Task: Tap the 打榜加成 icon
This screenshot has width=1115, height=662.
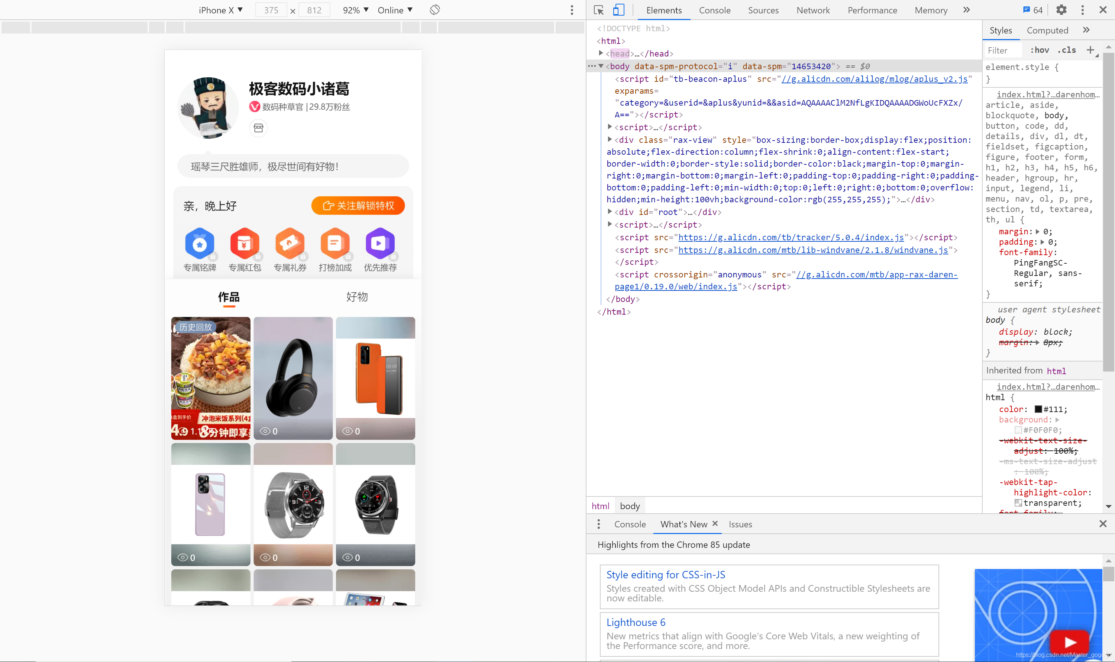Action: point(335,244)
